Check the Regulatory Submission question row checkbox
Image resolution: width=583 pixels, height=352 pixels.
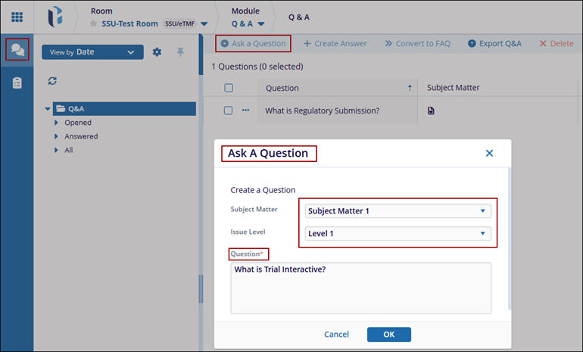coord(229,111)
